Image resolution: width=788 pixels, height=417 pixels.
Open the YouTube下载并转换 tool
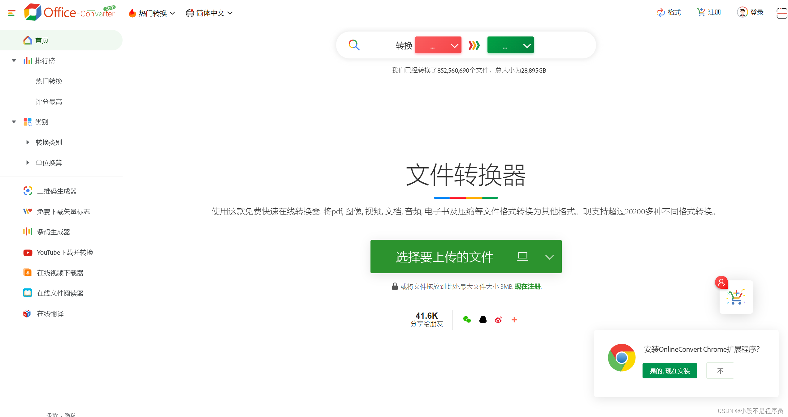[x=65, y=253]
